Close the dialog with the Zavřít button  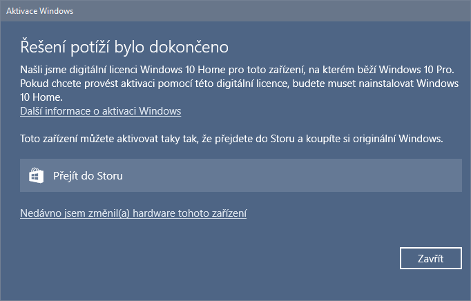coord(430,259)
